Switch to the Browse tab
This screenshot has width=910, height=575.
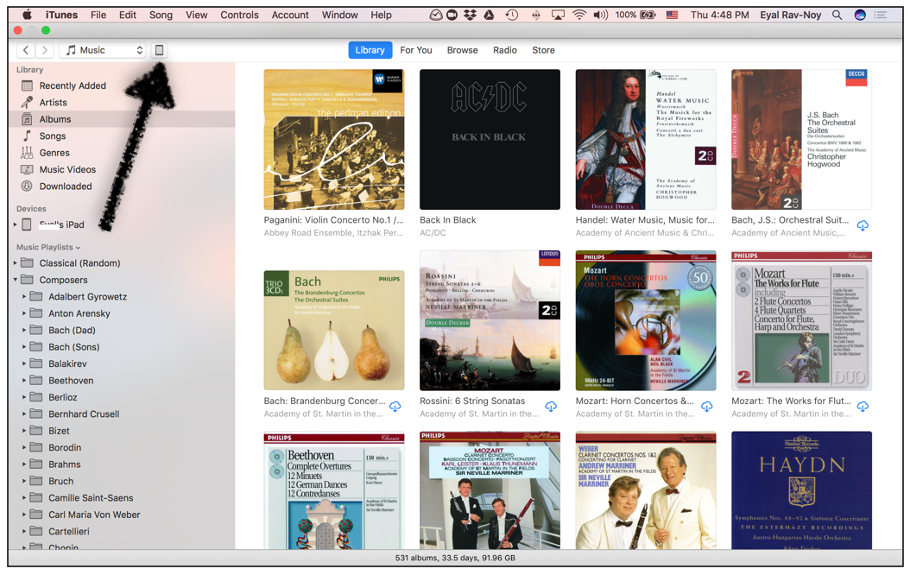point(462,50)
